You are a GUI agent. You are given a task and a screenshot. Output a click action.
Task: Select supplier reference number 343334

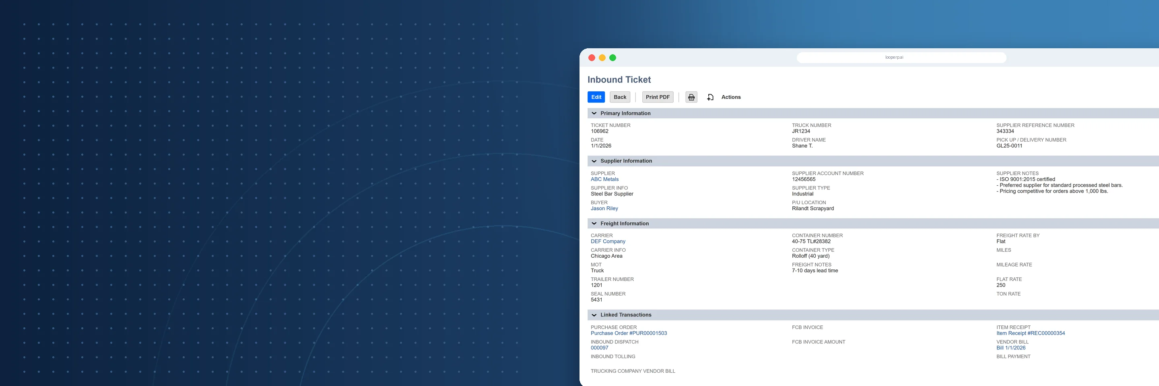1005,131
